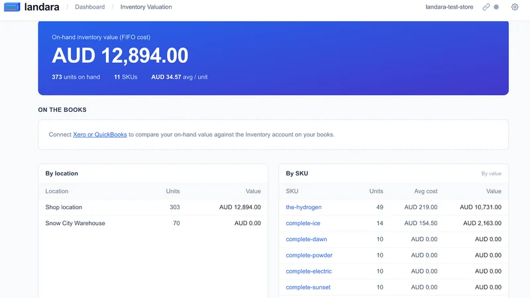Click the 'AUD 34.57 avg / unit' stat
The width and height of the screenshot is (530, 298).
pyautogui.click(x=180, y=77)
